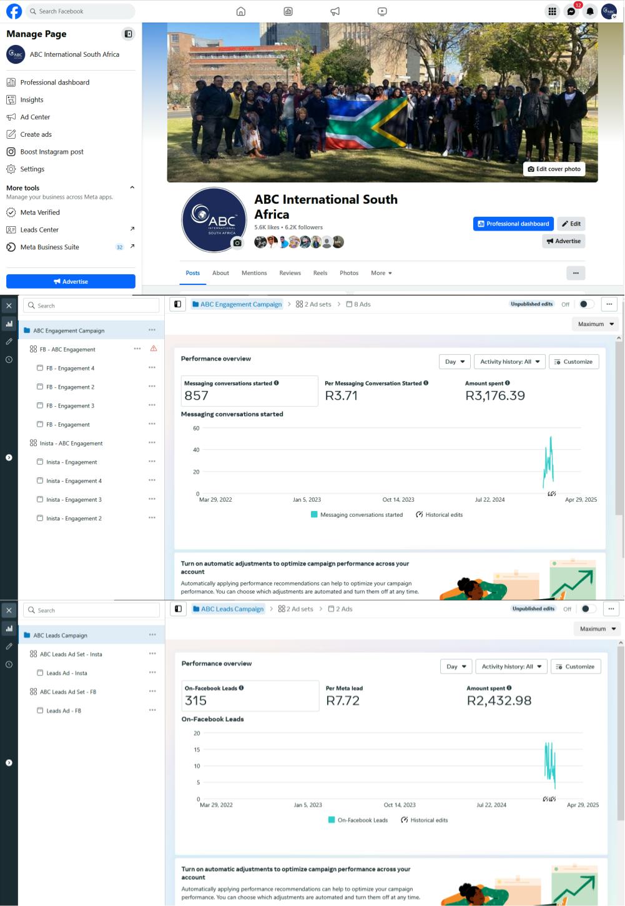Switch to the Reviews tab
Screen dimensions: 625x906
290,273
